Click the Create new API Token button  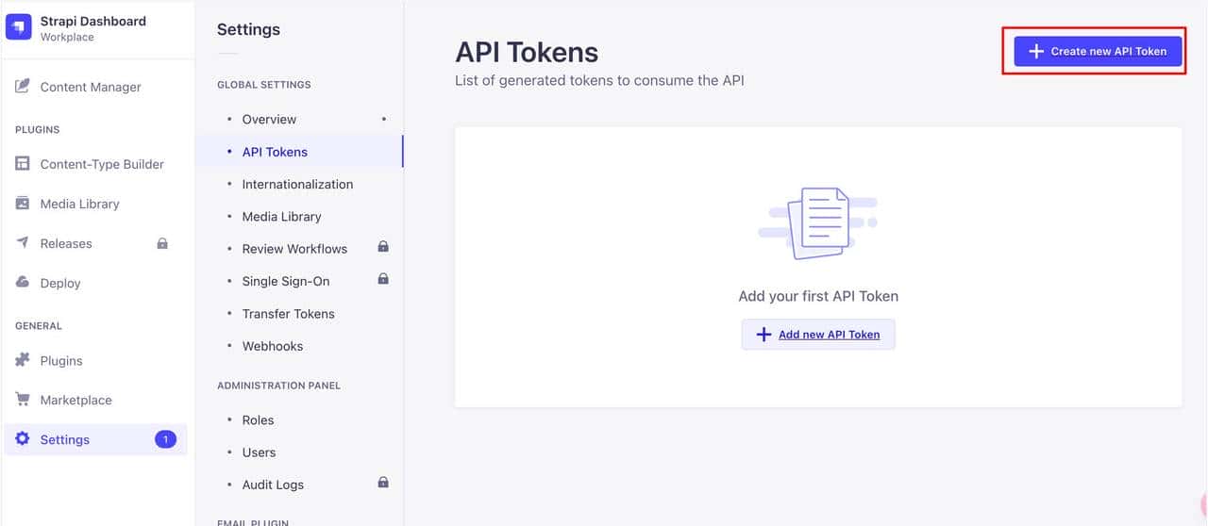click(x=1098, y=51)
